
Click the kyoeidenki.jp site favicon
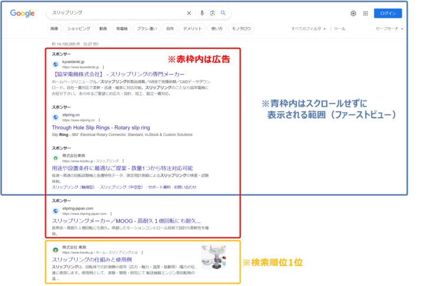pyautogui.click(x=55, y=64)
